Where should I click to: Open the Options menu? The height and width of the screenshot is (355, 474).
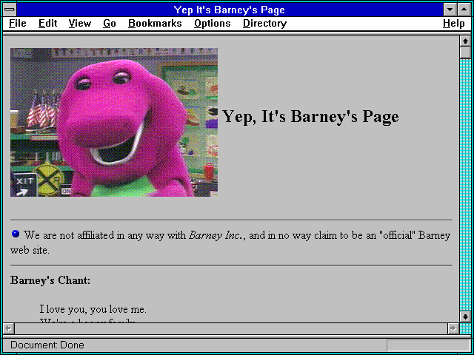click(213, 24)
